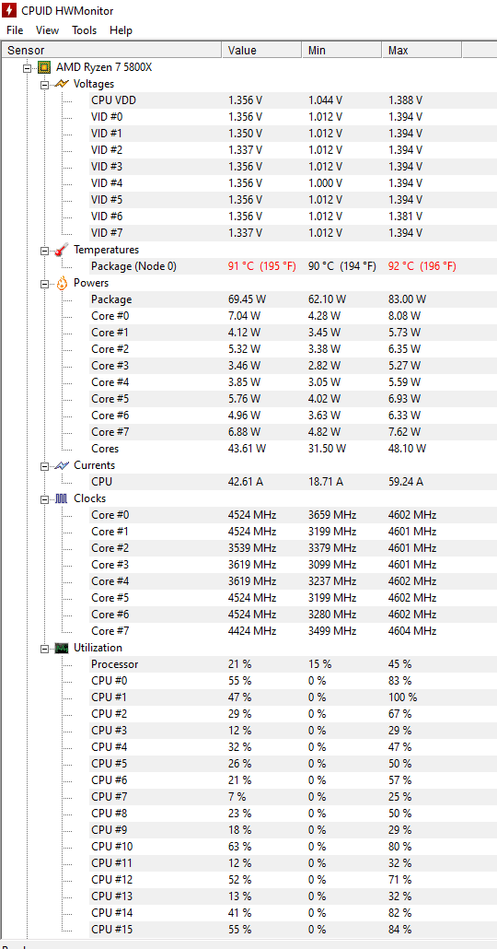
Task: Click the HWMonitor lightning bolt app icon
Action: [x=9, y=10]
